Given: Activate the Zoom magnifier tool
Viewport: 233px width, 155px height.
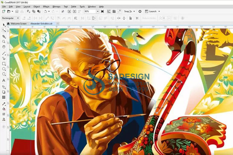Looking at the screenshot, I should (4, 42).
